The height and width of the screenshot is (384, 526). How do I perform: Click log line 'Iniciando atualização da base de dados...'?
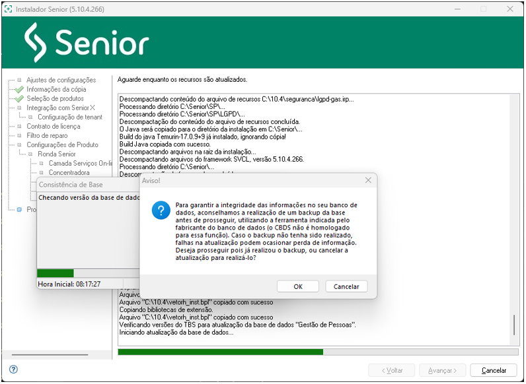(176, 333)
